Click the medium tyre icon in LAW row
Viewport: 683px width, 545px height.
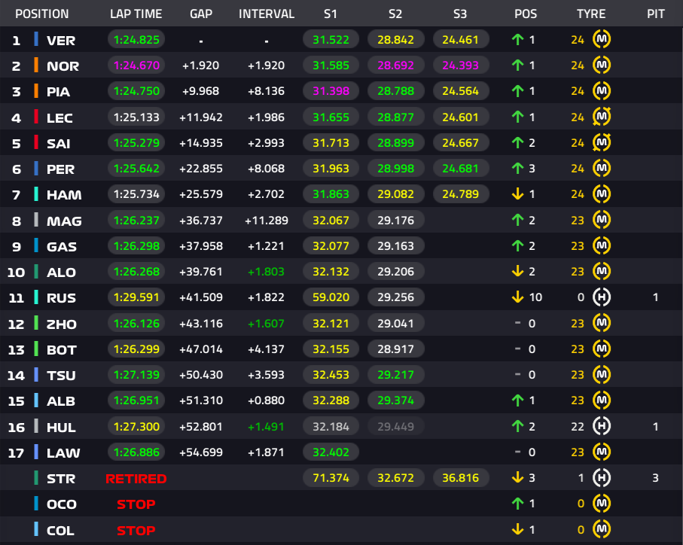coord(602,452)
